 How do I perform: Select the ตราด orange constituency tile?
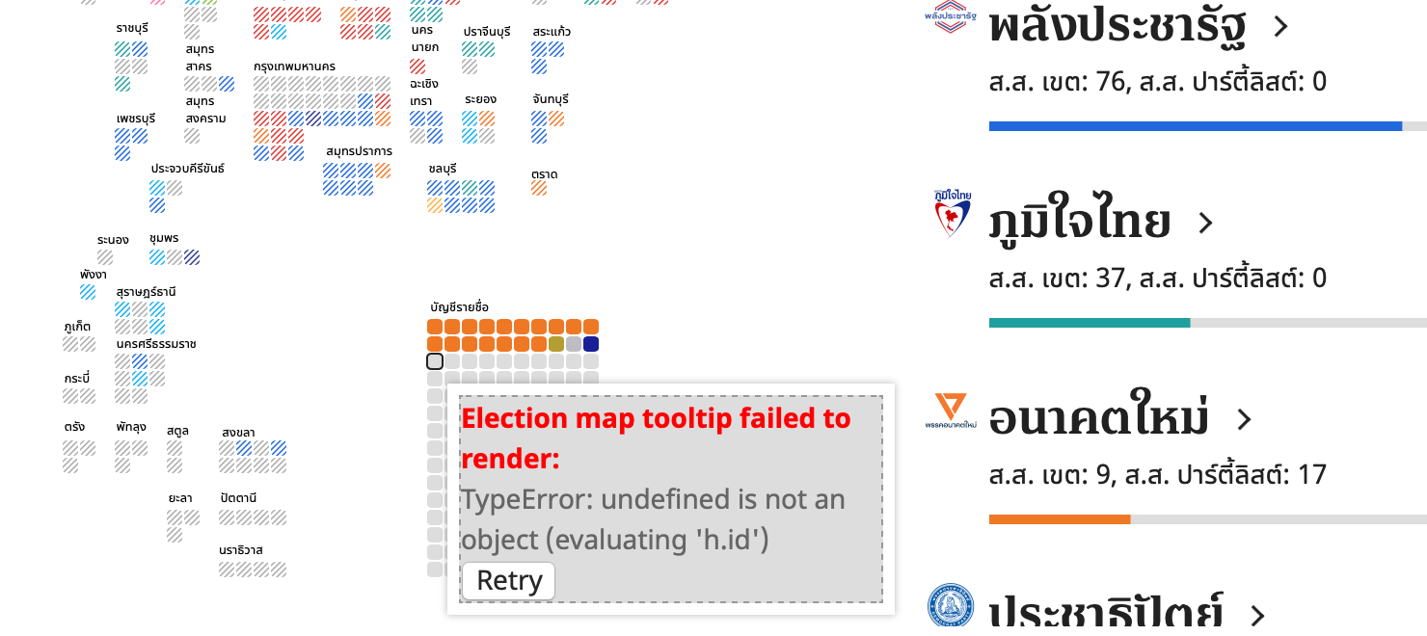(539, 188)
